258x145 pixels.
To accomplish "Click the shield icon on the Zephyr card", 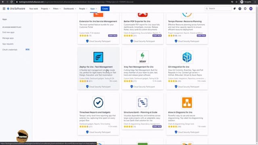I will tap(87, 87).
